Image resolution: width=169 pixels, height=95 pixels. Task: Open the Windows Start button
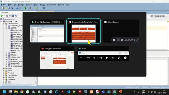pos(4,92)
